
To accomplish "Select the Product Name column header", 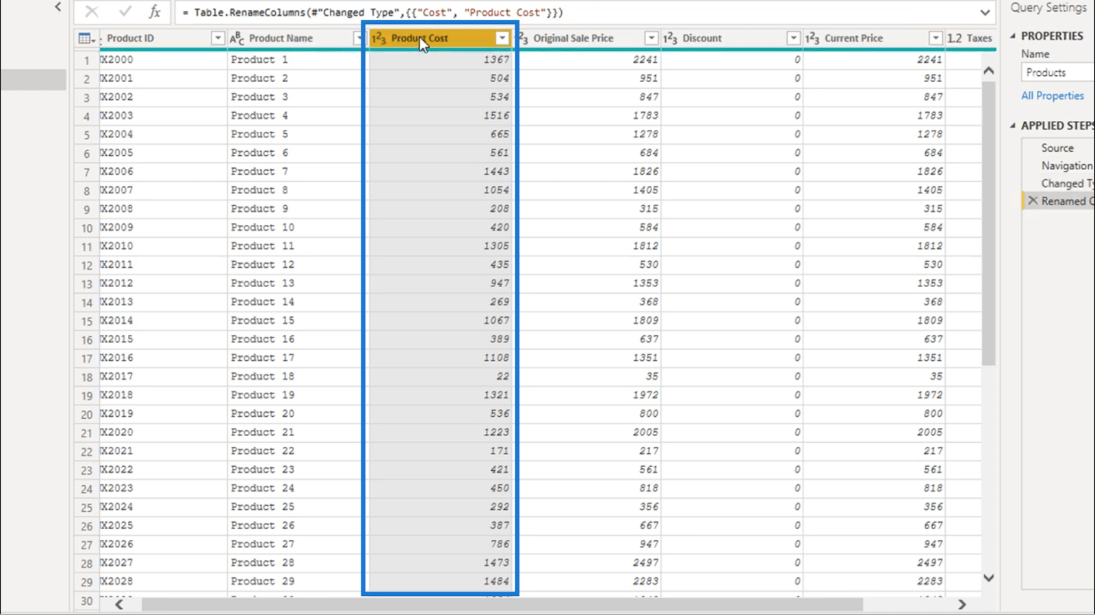I will tap(281, 38).
